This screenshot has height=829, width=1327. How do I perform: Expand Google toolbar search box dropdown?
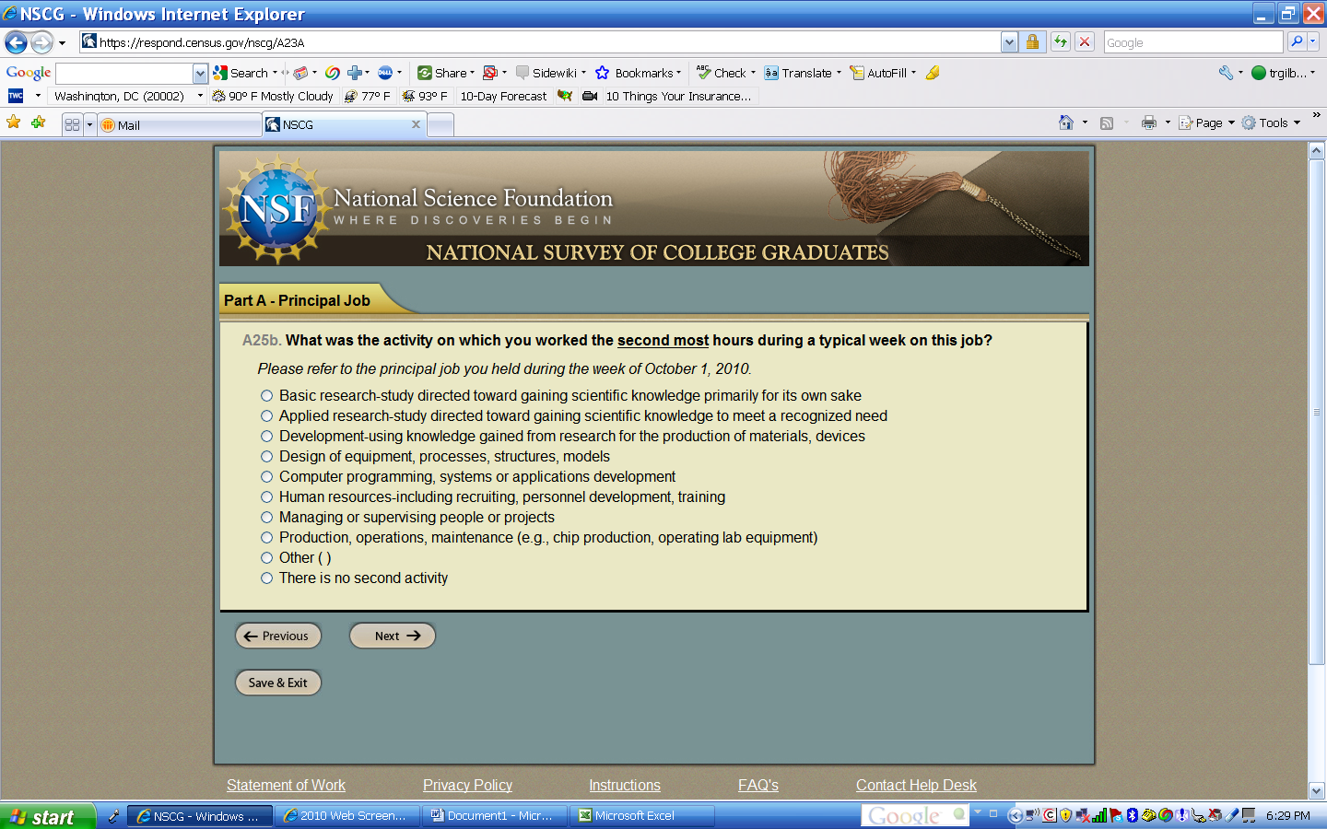[x=200, y=74]
